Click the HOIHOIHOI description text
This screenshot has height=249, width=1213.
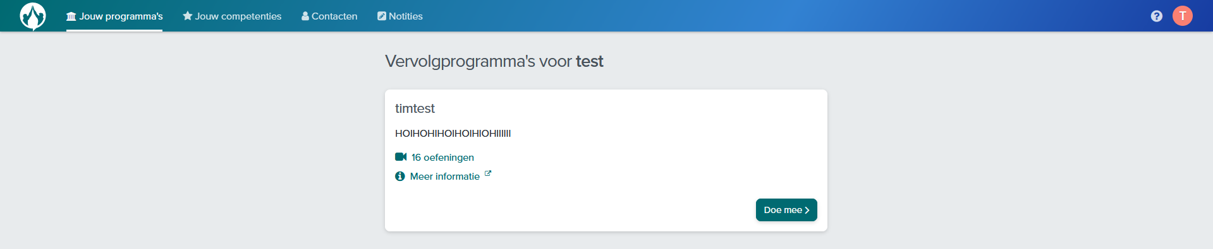[453, 134]
